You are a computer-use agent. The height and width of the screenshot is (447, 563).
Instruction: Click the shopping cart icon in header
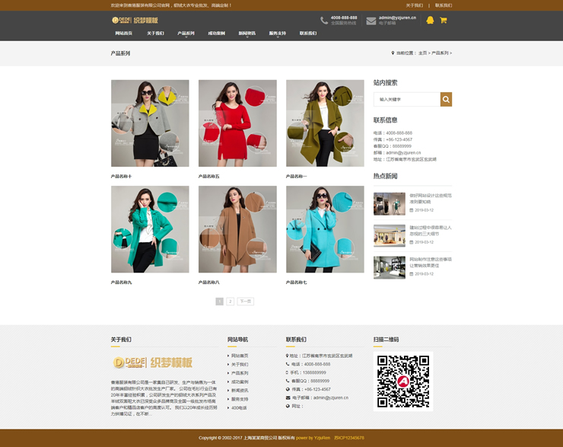pyautogui.click(x=444, y=21)
